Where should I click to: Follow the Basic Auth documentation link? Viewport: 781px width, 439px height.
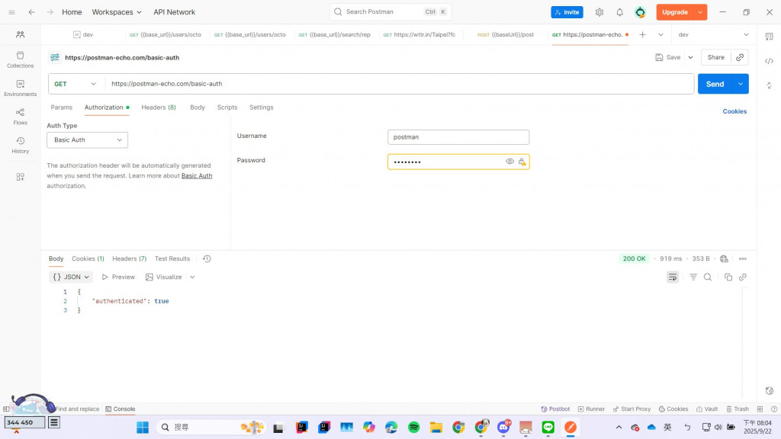(x=197, y=176)
